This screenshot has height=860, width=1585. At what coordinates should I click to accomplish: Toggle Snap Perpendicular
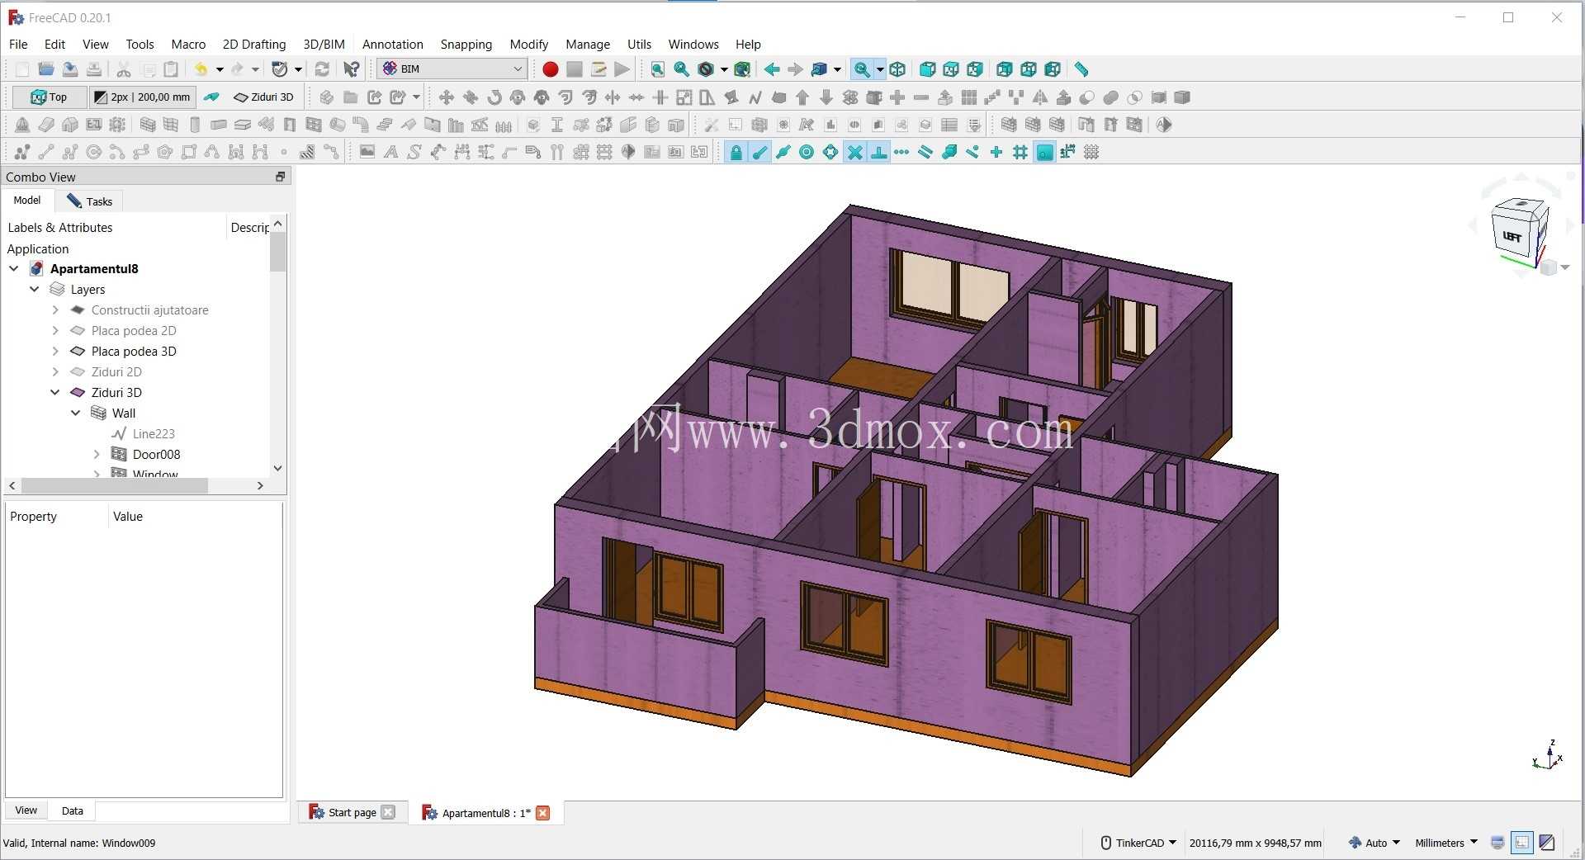click(x=878, y=152)
